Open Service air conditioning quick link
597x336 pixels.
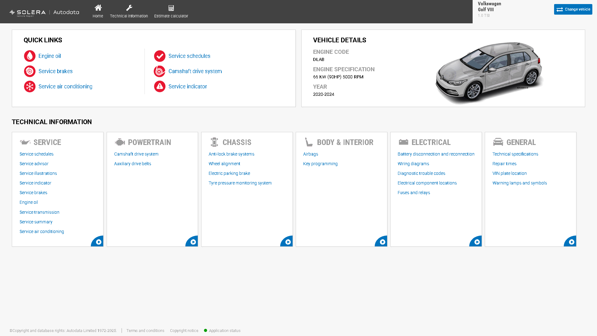tap(65, 86)
